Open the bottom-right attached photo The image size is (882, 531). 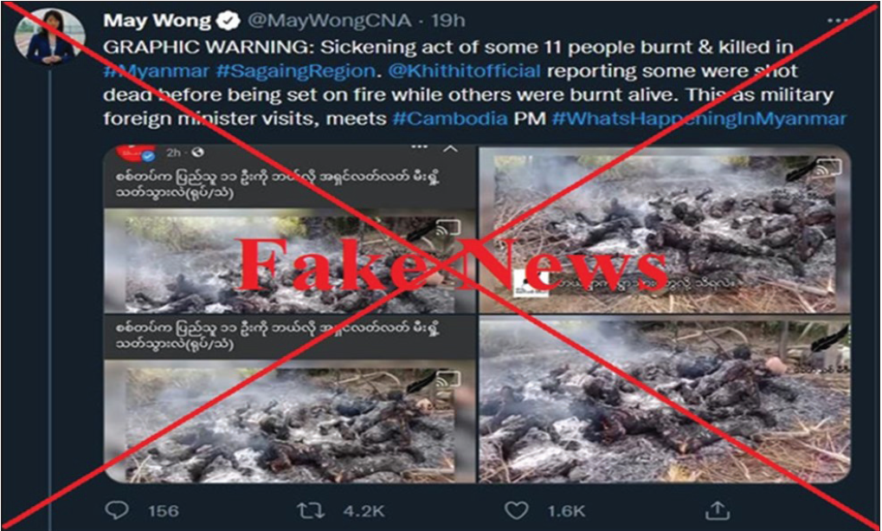pyautogui.click(x=664, y=400)
